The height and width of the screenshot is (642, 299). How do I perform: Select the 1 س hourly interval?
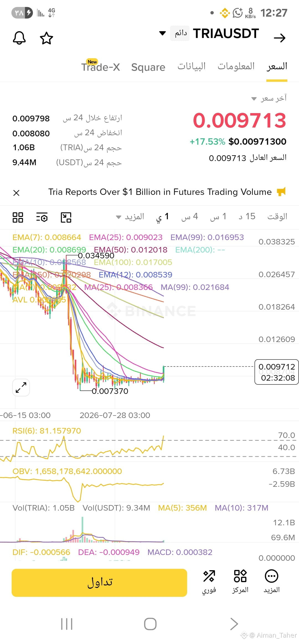(x=218, y=216)
